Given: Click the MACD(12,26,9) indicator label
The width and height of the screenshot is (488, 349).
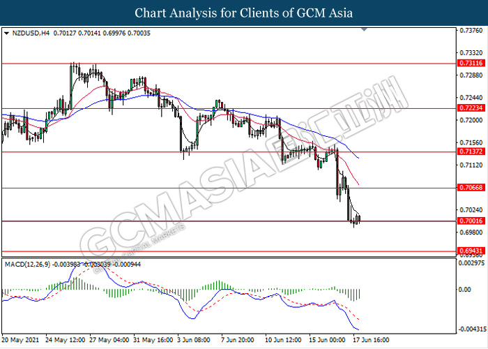Looking at the screenshot, I should 27,265.
